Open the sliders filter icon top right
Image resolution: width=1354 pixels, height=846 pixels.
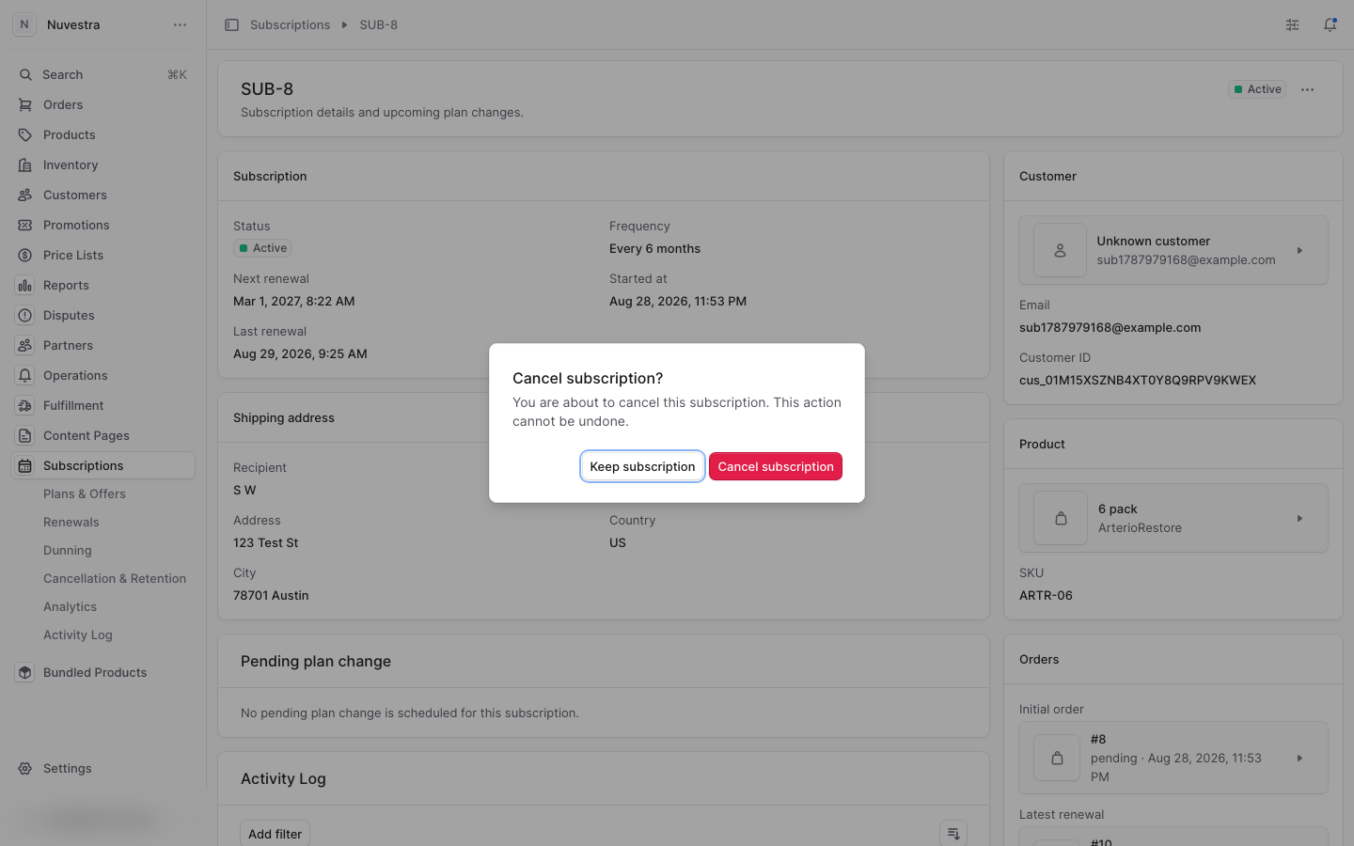1293,24
